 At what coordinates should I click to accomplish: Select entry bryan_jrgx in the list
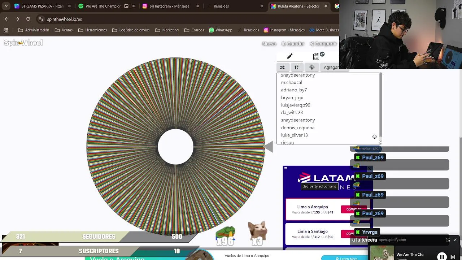click(x=292, y=97)
